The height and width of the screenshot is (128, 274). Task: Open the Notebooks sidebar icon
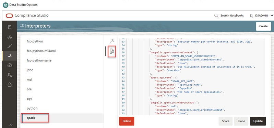coord(10,27)
